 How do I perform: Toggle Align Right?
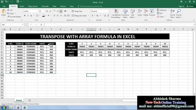point(61,16)
